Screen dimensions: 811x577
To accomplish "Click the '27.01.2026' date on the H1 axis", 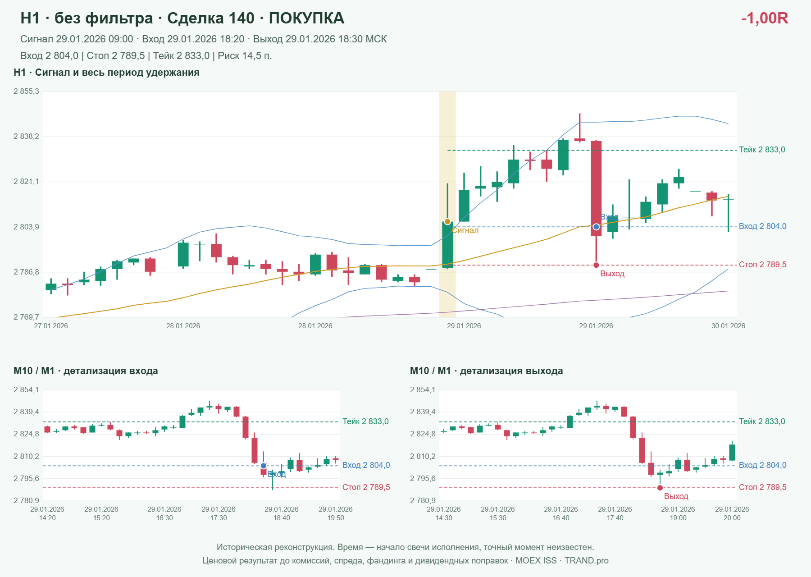I will pos(51,326).
